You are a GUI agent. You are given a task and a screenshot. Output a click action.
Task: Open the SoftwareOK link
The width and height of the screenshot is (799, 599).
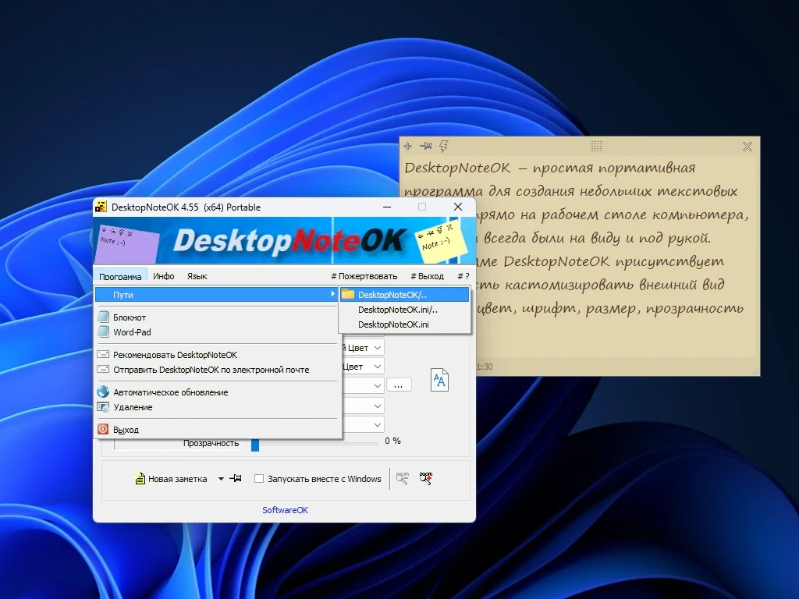coord(285,510)
